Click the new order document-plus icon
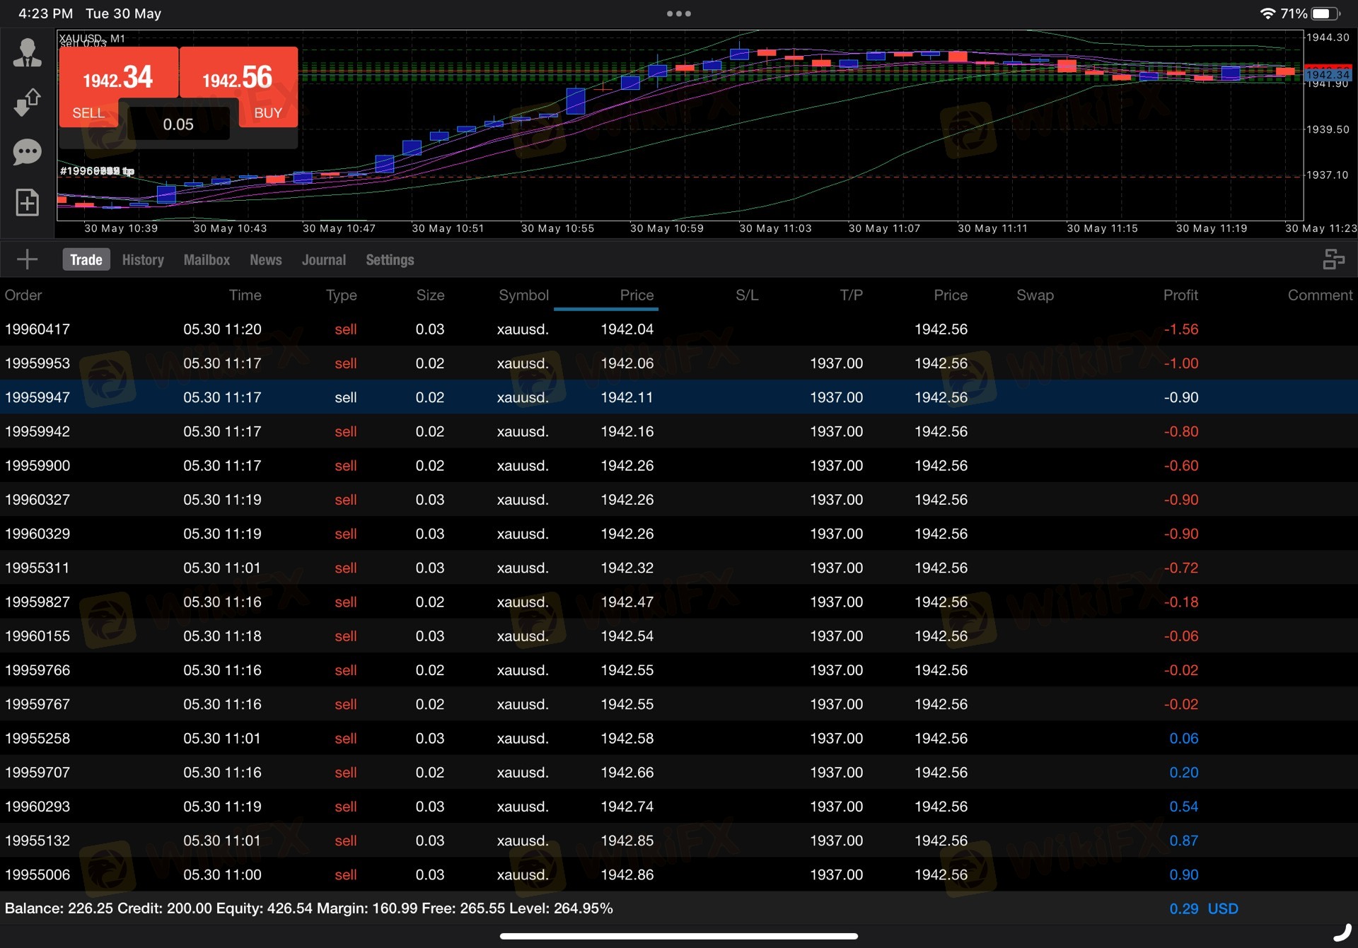The image size is (1358, 948). (x=27, y=203)
